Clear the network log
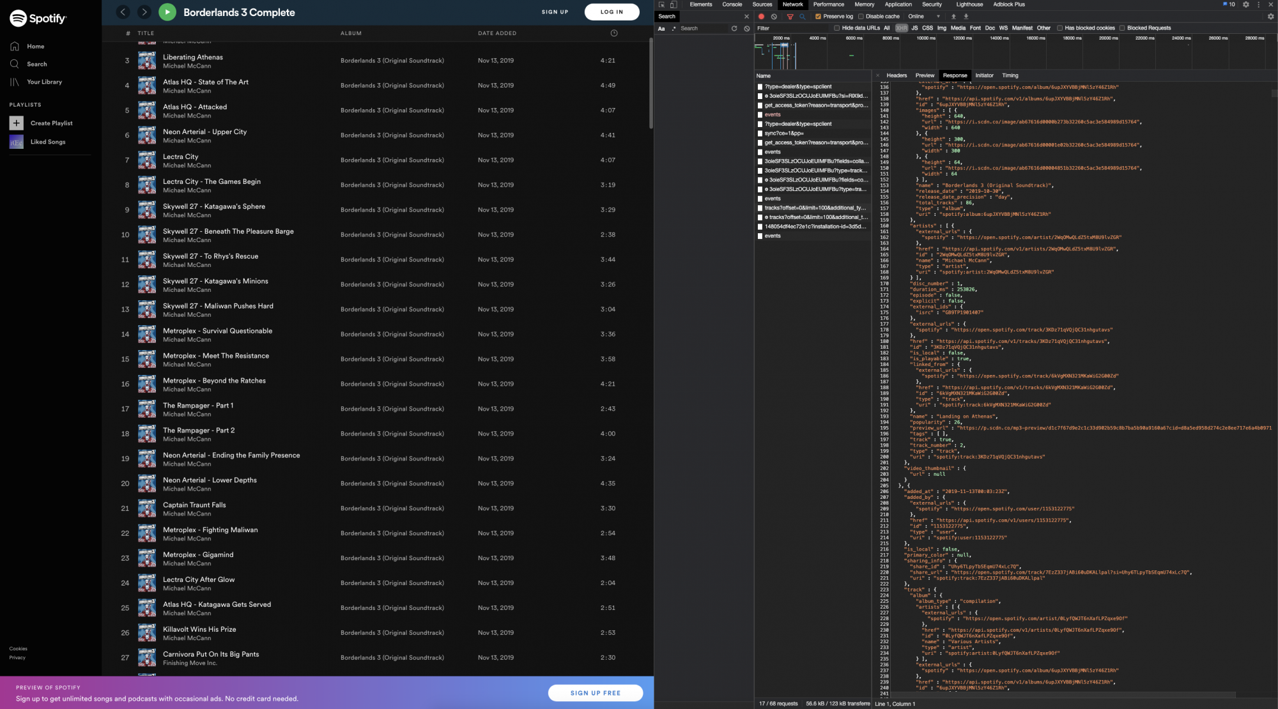 point(774,17)
